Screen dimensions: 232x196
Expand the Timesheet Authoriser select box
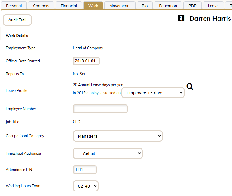(x=108, y=154)
